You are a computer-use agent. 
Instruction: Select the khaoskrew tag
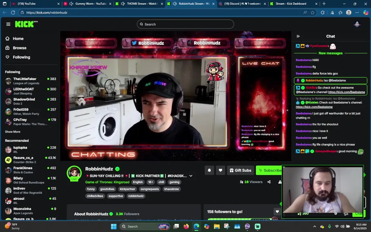click(x=172, y=189)
